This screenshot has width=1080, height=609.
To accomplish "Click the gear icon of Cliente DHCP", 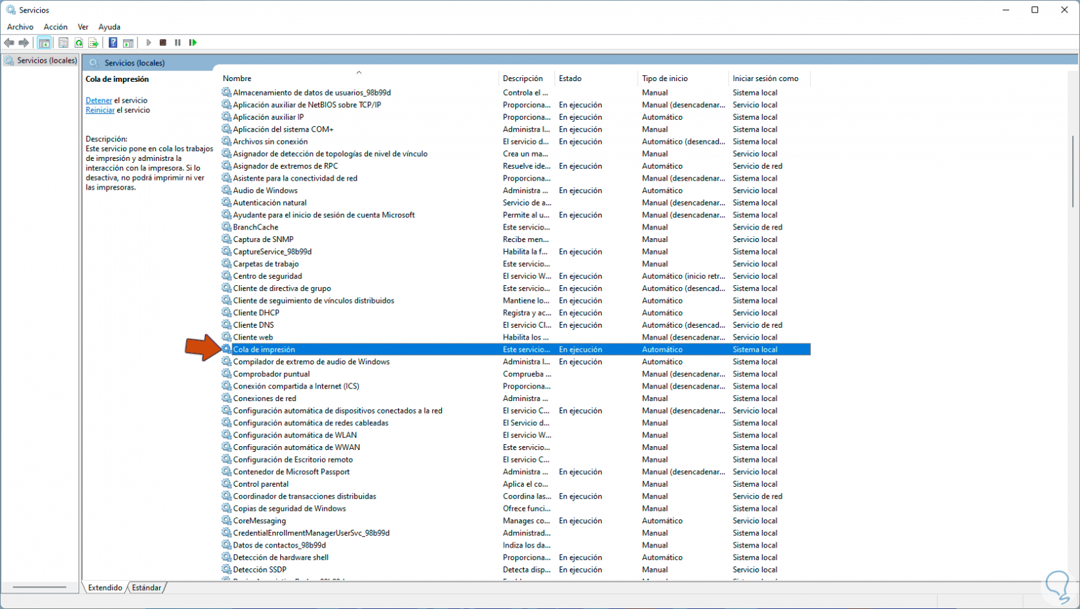I will pos(226,313).
